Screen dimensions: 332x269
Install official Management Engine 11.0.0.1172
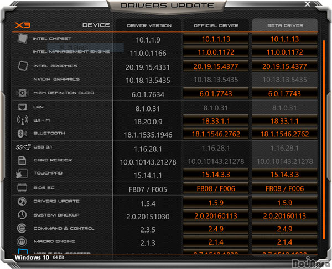click(216, 52)
